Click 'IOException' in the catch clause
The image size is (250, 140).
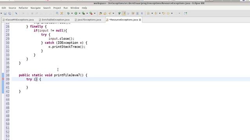(68, 43)
